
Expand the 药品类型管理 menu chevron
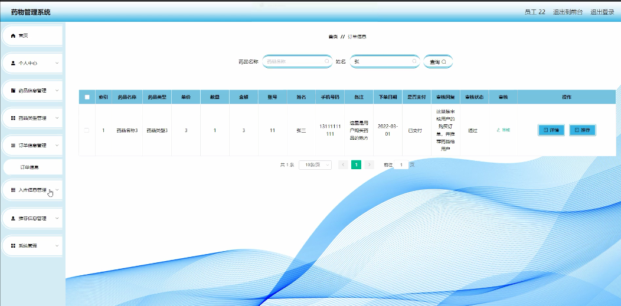click(57, 118)
